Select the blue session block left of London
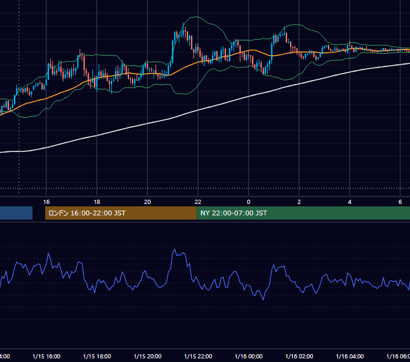This screenshot has height=362, width=410. click(16, 213)
